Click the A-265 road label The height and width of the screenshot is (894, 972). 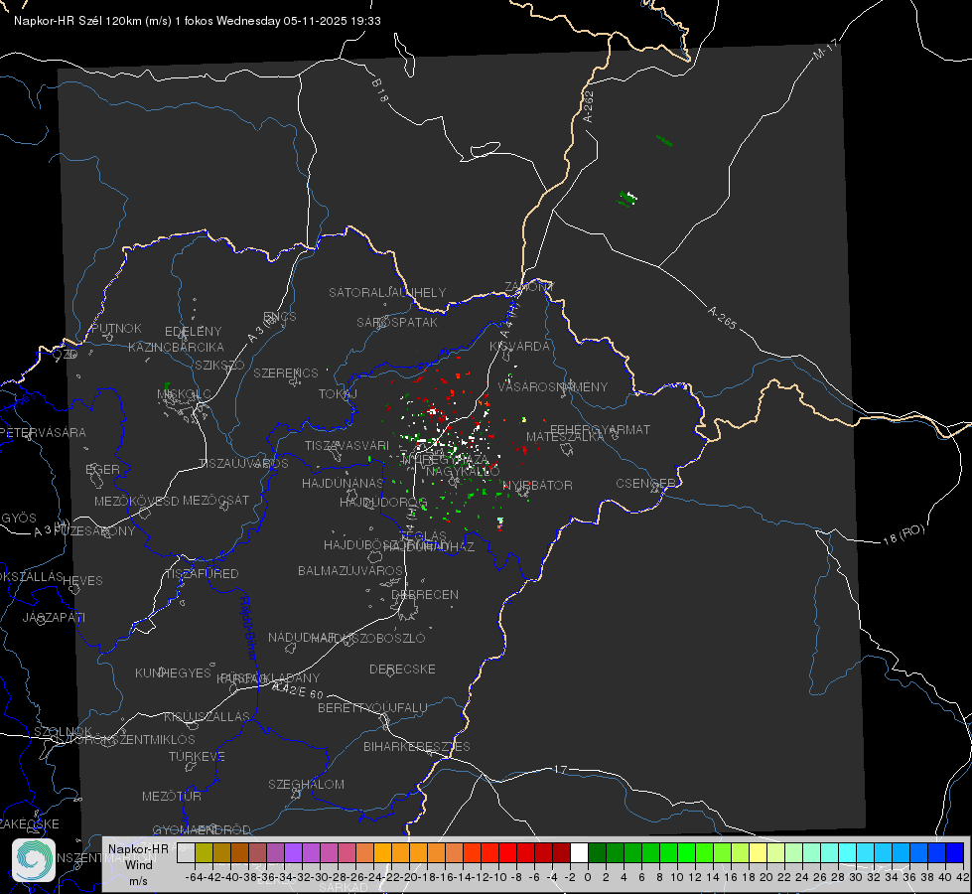[x=722, y=317]
